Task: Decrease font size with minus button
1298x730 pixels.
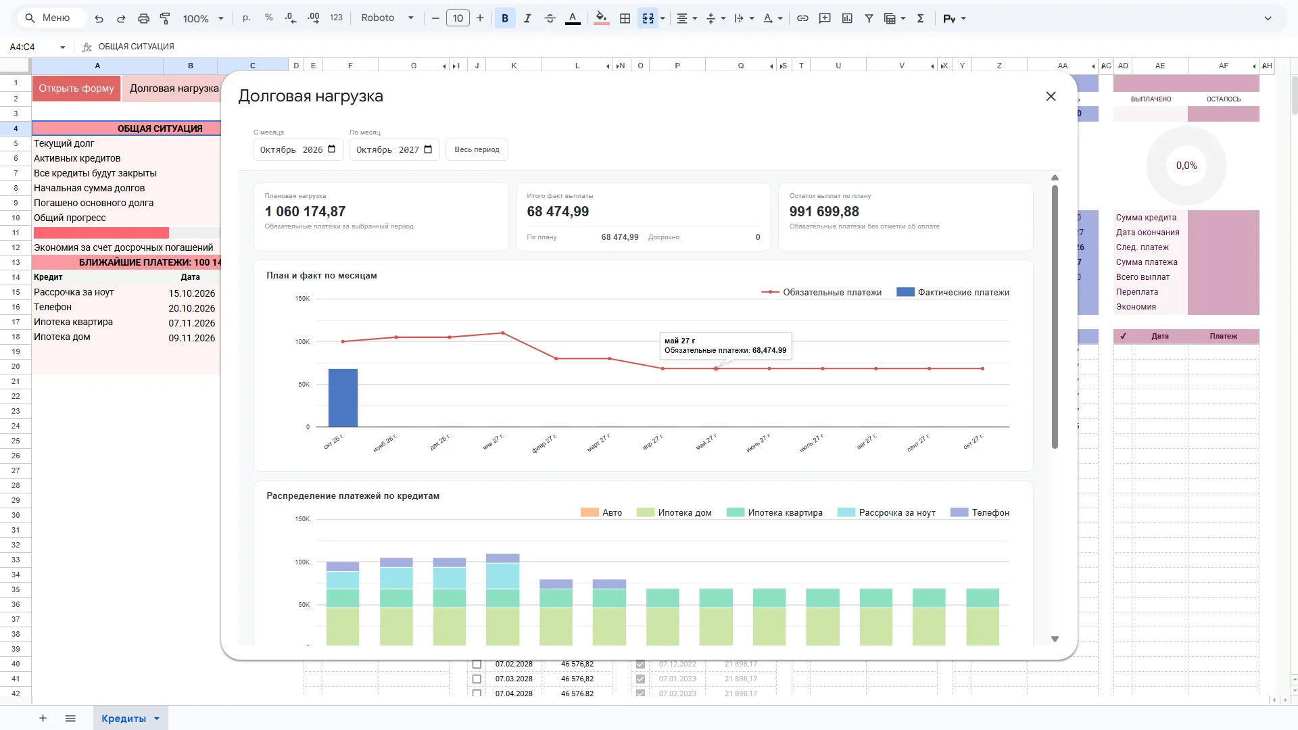Action: [435, 18]
